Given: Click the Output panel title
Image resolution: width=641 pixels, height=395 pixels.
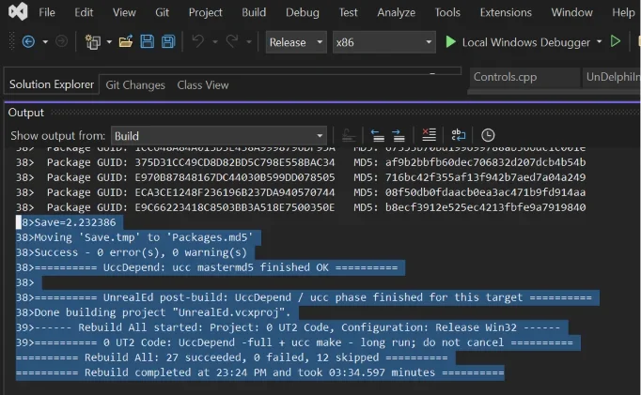Looking at the screenshot, I should pyautogui.click(x=25, y=113).
